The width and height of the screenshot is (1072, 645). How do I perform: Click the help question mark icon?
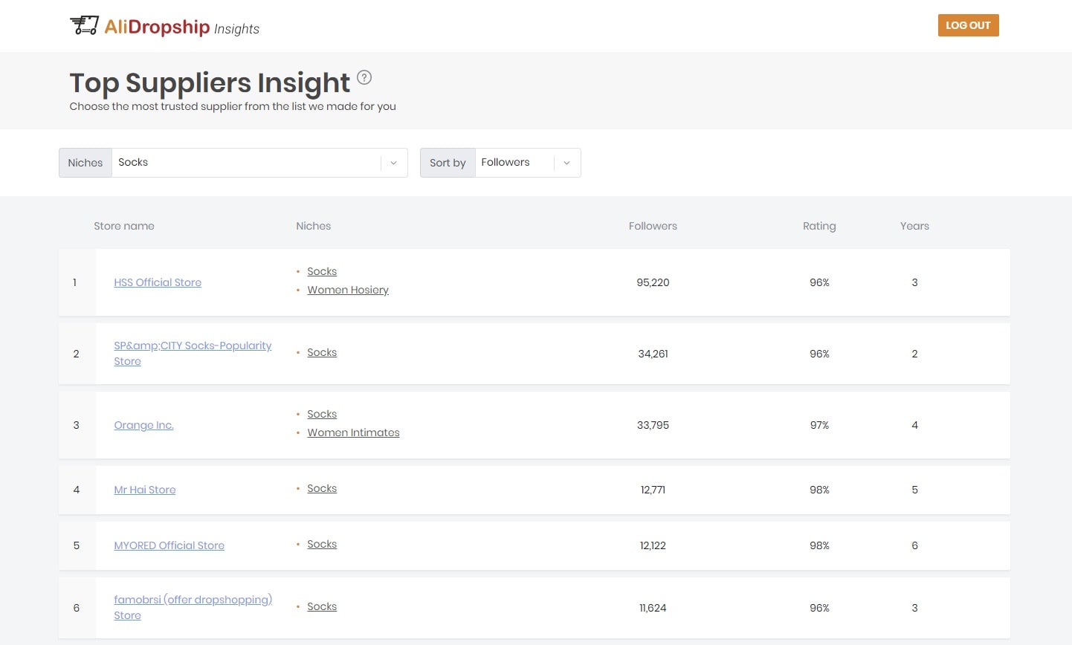(x=364, y=77)
